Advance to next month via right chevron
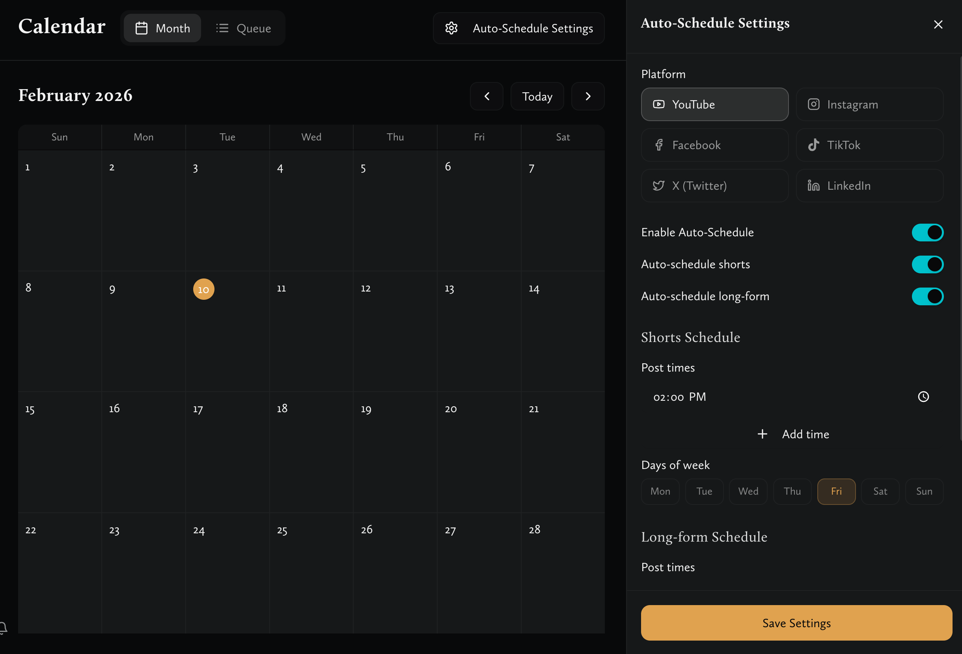This screenshot has height=654, width=962. click(x=588, y=96)
